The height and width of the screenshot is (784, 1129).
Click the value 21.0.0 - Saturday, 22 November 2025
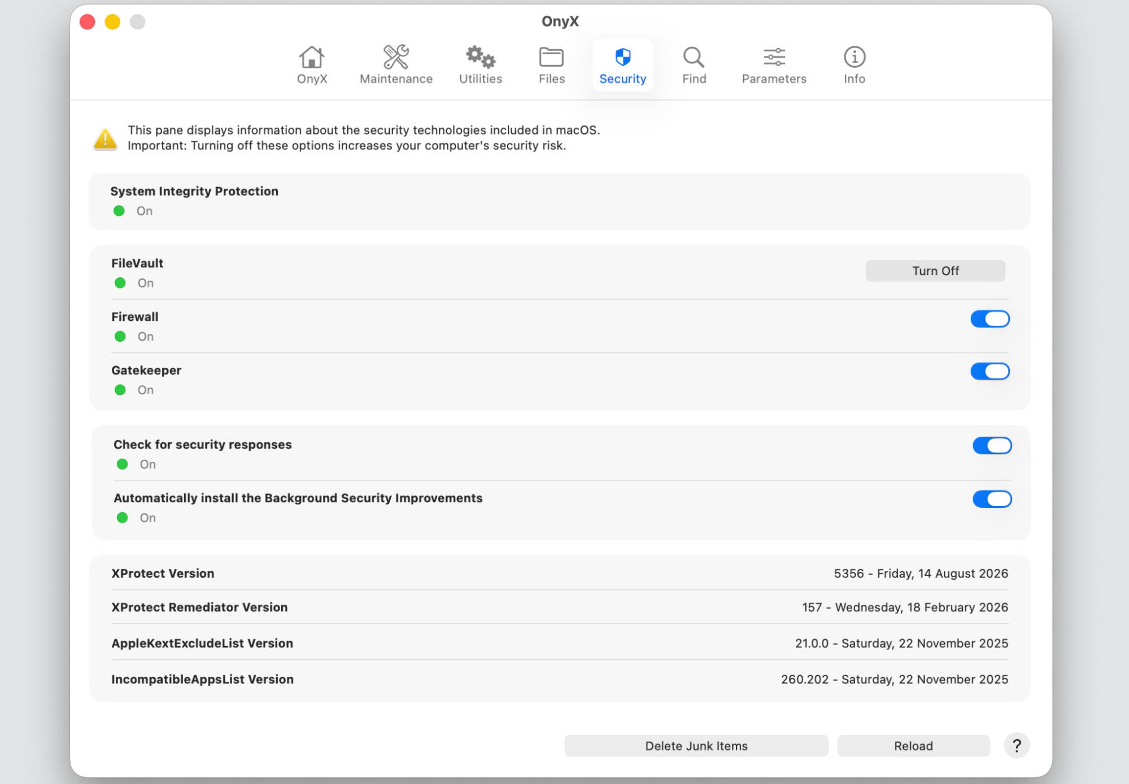901,643
